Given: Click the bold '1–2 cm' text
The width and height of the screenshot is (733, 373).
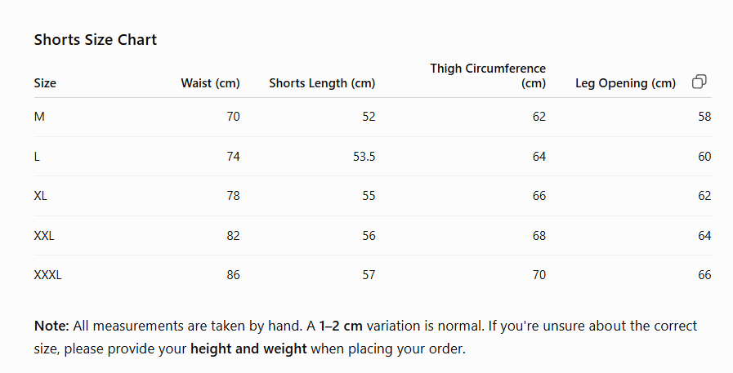Looking at the screenshot, I should click(x=341, y=326).
